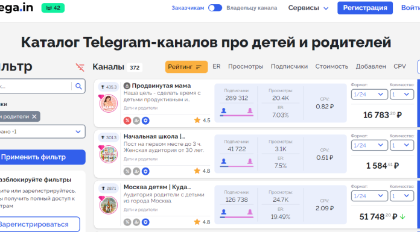Viewport: 420px width, 232px height.
Task: Click favorite heart on Москва детям avatar
Action: coord(101,198)
